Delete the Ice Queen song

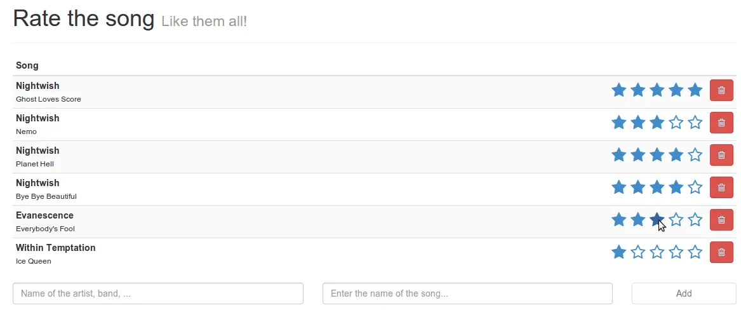(721, 252)
